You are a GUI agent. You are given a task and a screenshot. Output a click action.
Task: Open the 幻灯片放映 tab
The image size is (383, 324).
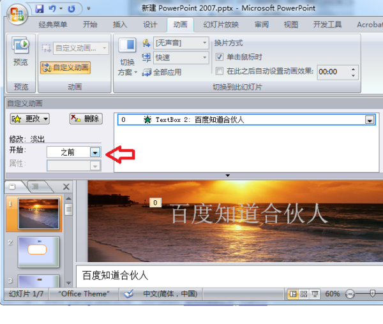tap(221, 25)
